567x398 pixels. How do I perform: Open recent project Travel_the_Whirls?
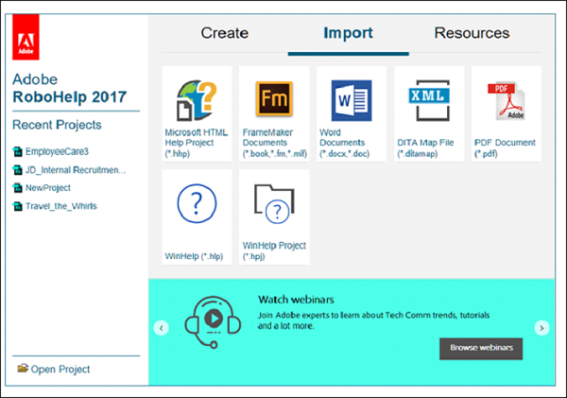(61, 205)
